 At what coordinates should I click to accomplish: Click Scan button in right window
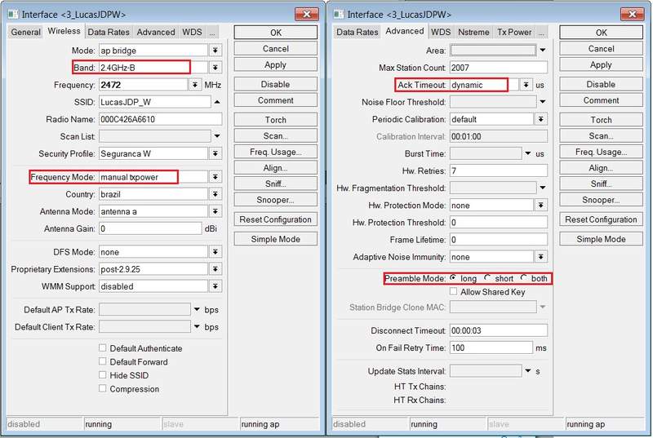click(x=602, y=136)
